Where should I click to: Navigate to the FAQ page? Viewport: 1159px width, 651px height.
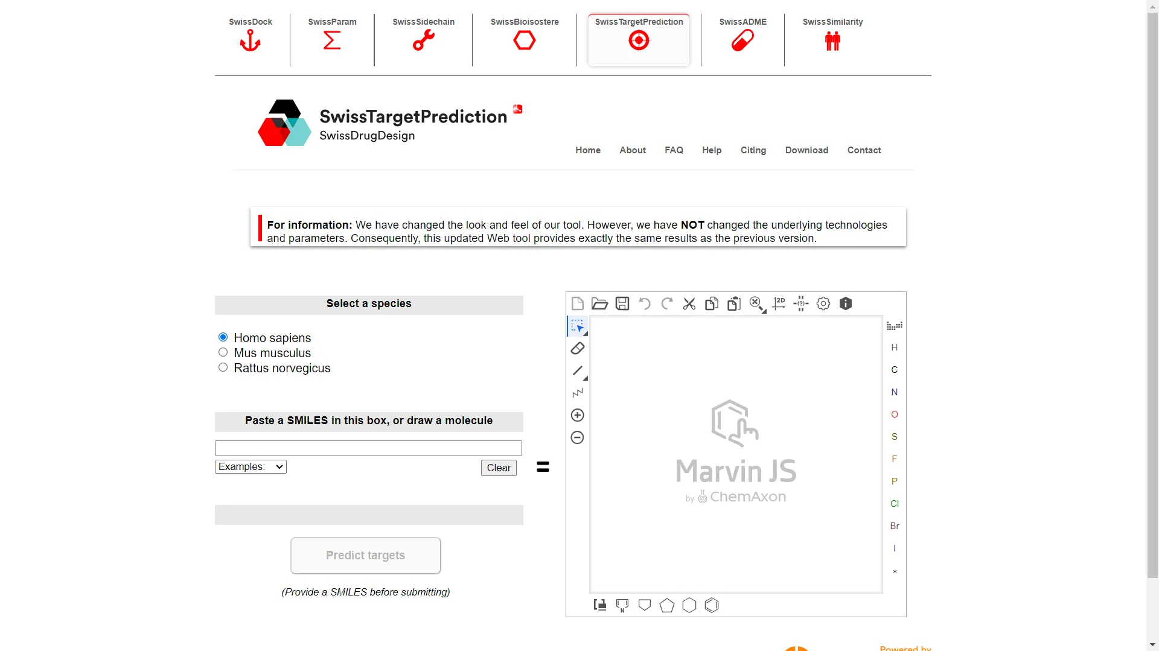point(674,150)
